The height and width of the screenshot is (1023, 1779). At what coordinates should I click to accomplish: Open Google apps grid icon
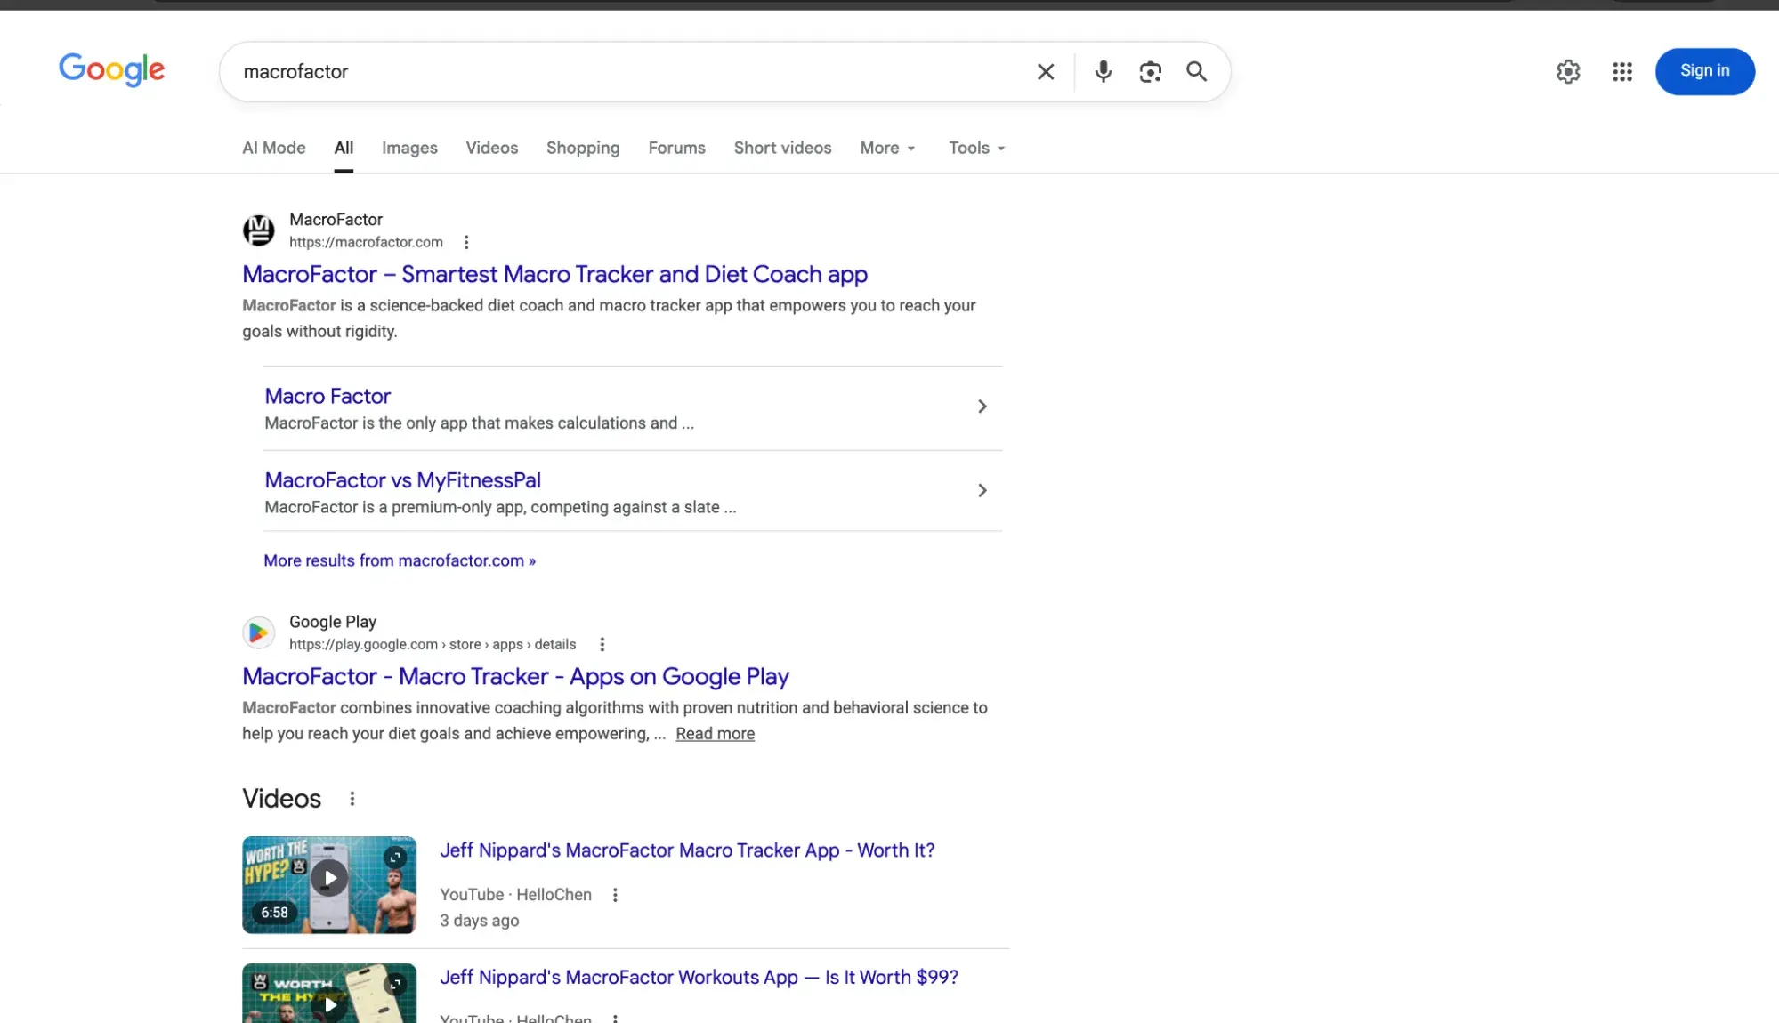(x=1622, y=71)
